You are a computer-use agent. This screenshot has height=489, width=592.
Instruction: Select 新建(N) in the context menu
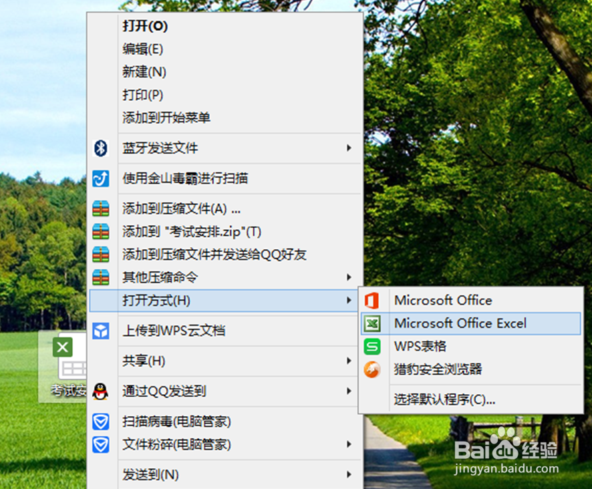tap(225, 71)
